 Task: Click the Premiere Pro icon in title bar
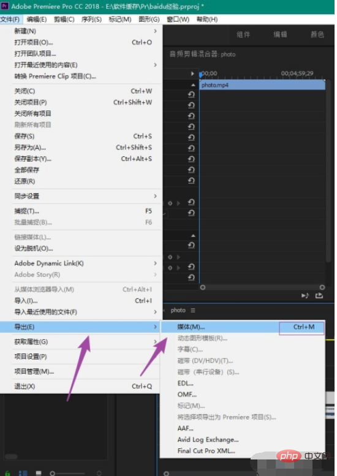pyautogui.click(x=4, y=6)
